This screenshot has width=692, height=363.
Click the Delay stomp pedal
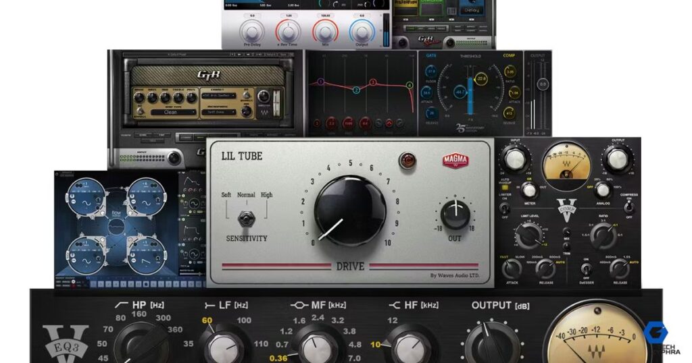click(471, 9)
